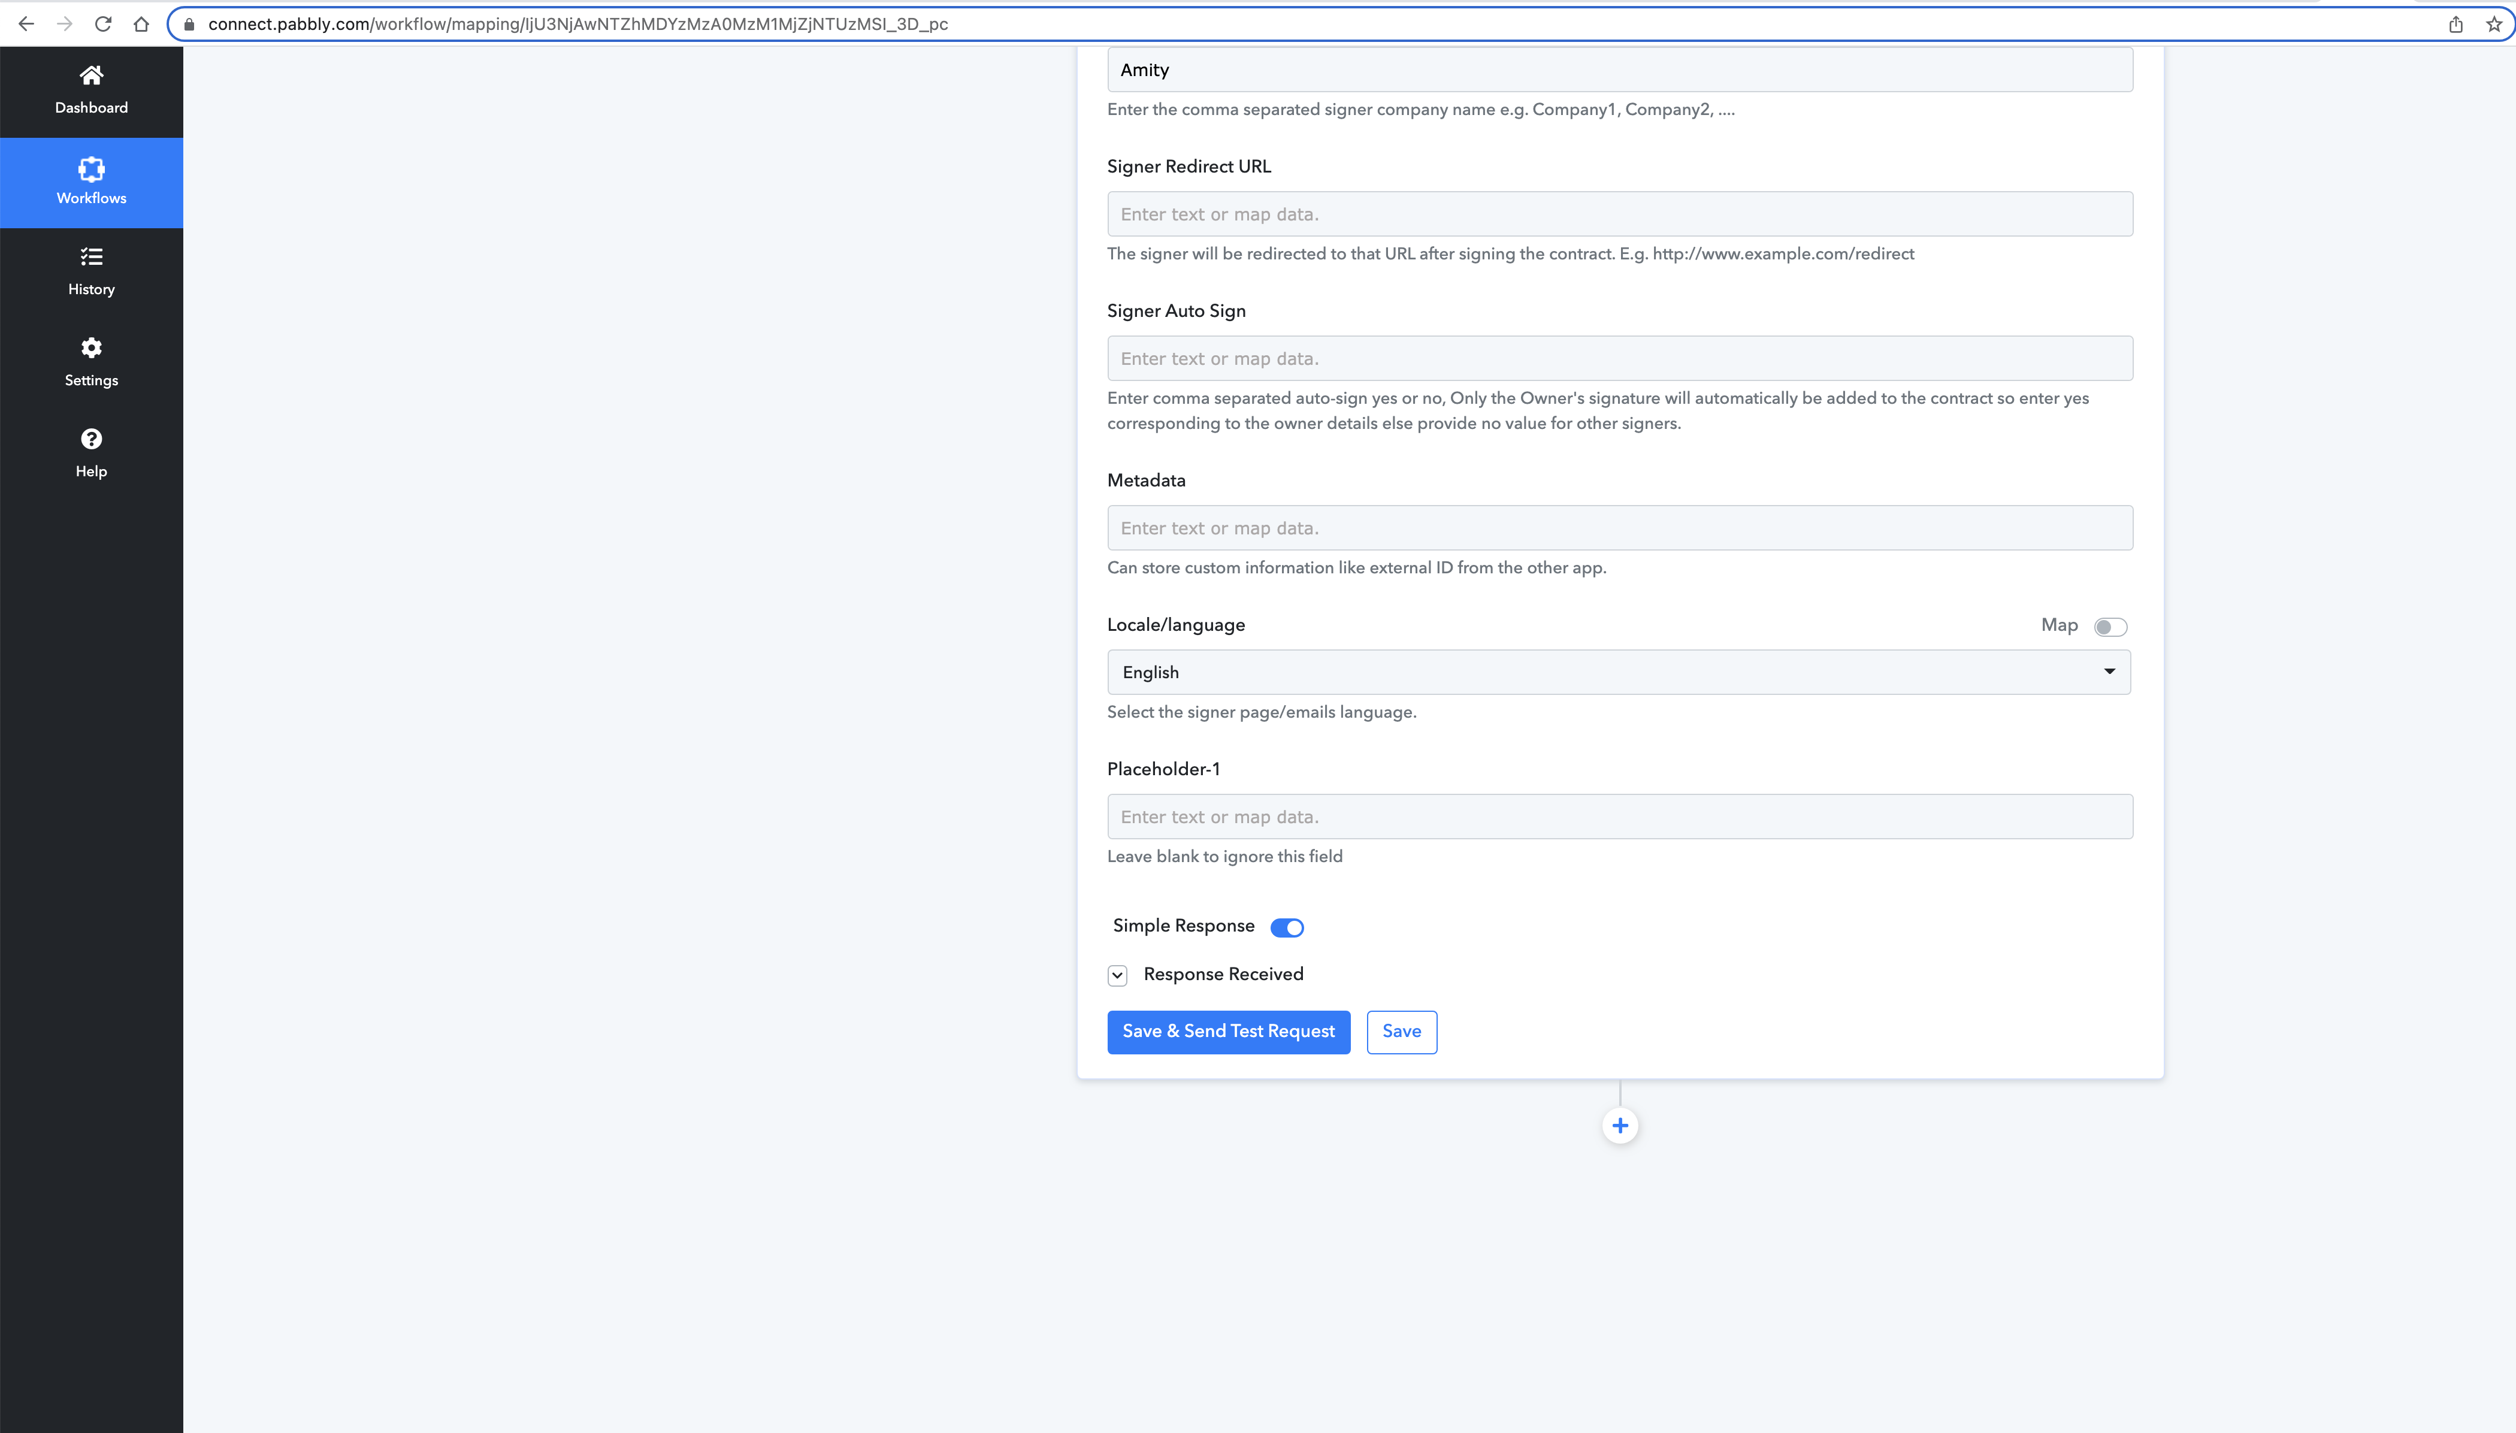Reload the page with refresh icon
The width and height of the screenshot is (2516, 1433).
(102, 23)
